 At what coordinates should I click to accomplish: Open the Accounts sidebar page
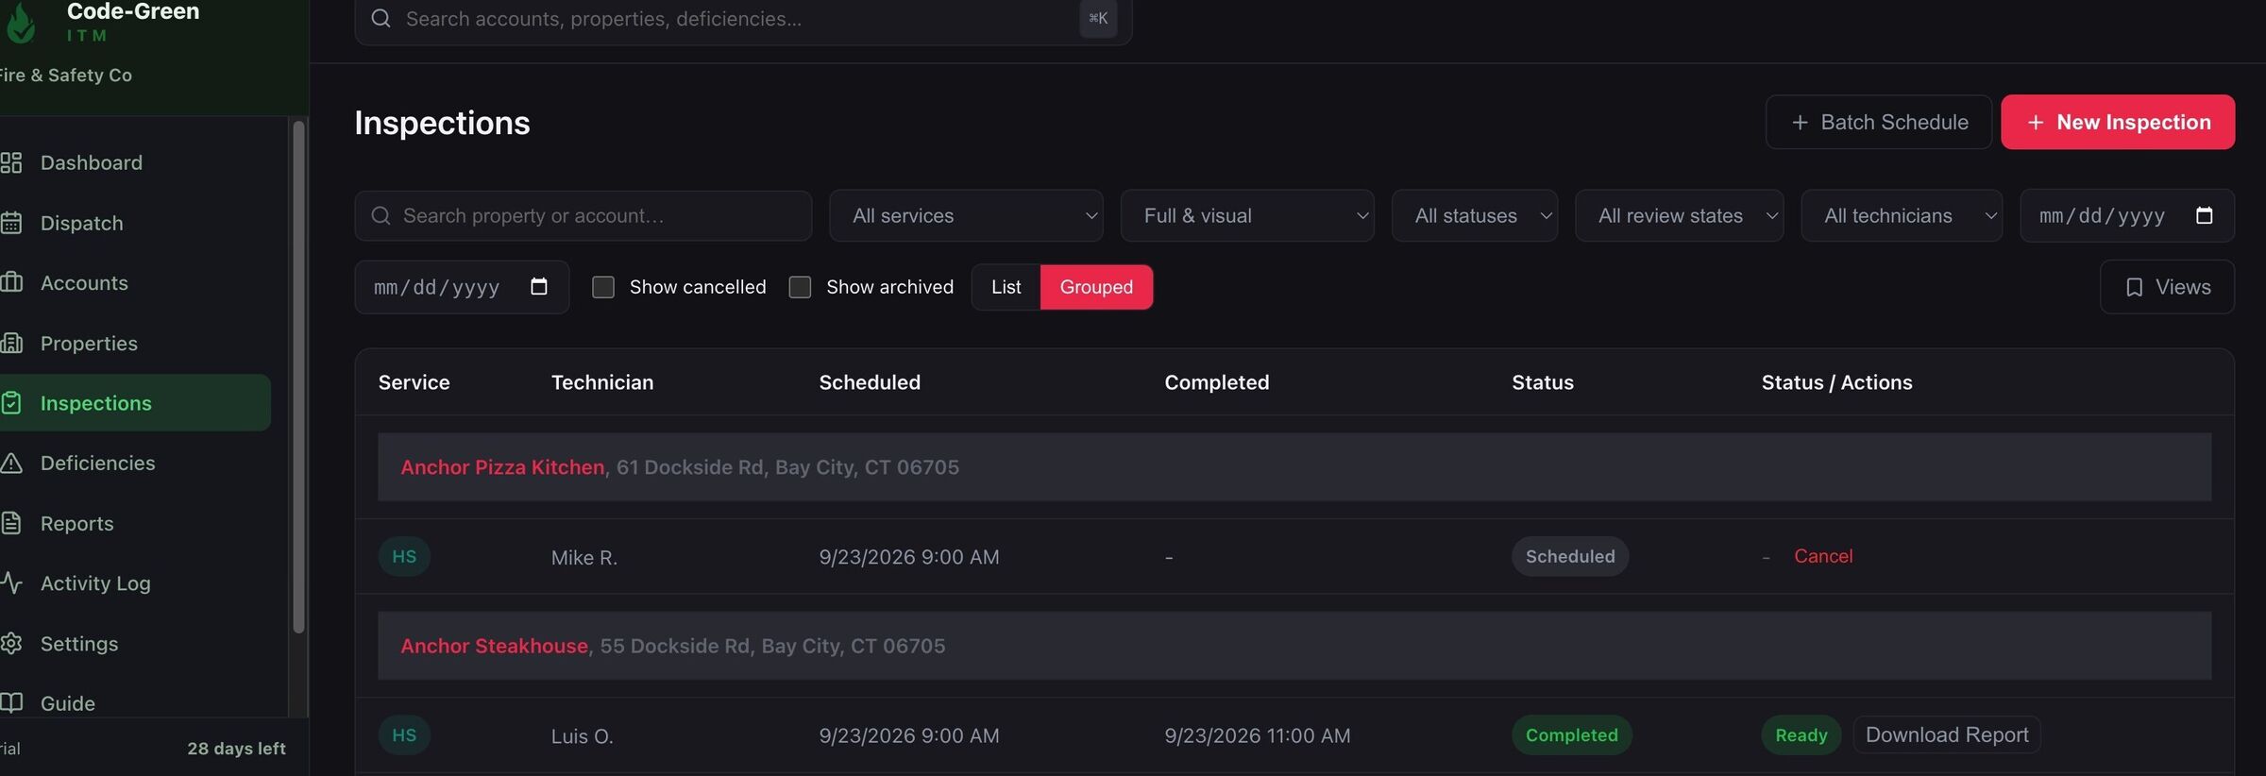135,282
